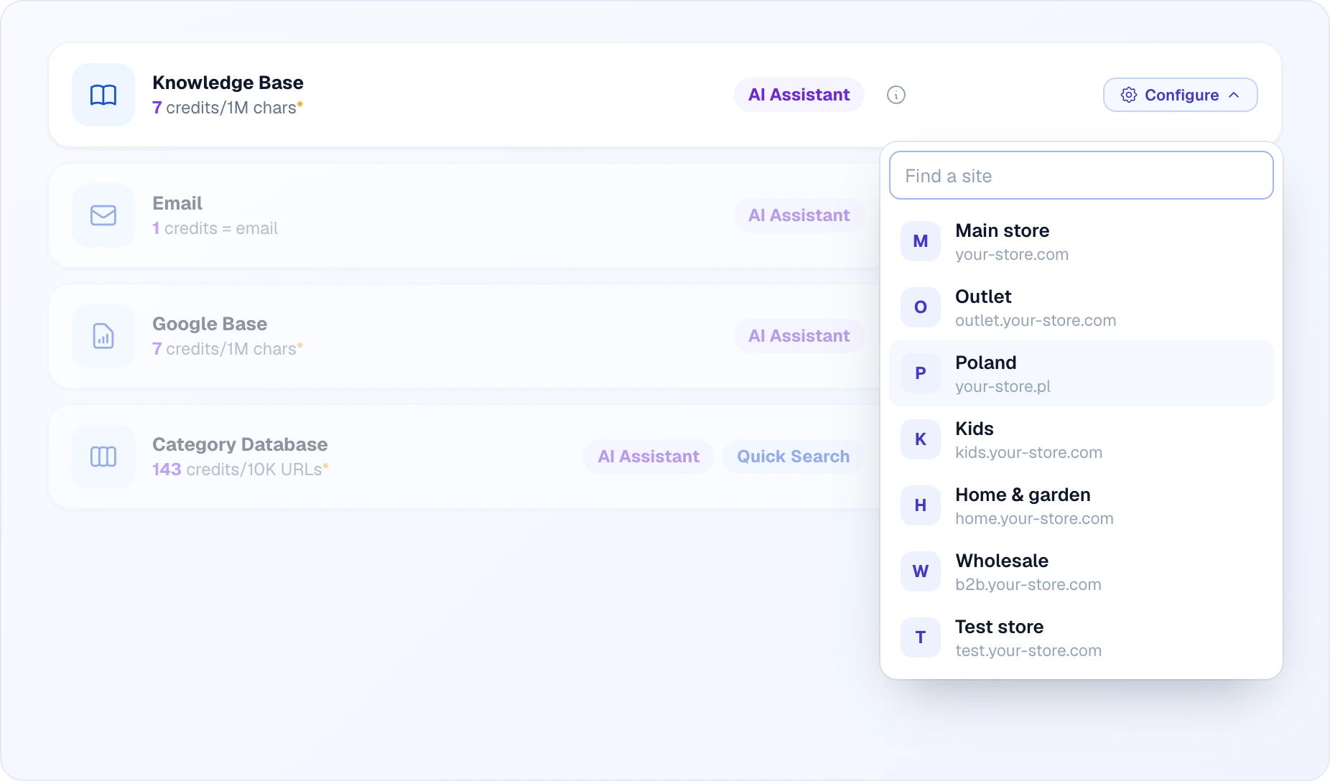
Task: Choose Home & garden from the list
Action: pyautogui.click(x=1082, y=505)
